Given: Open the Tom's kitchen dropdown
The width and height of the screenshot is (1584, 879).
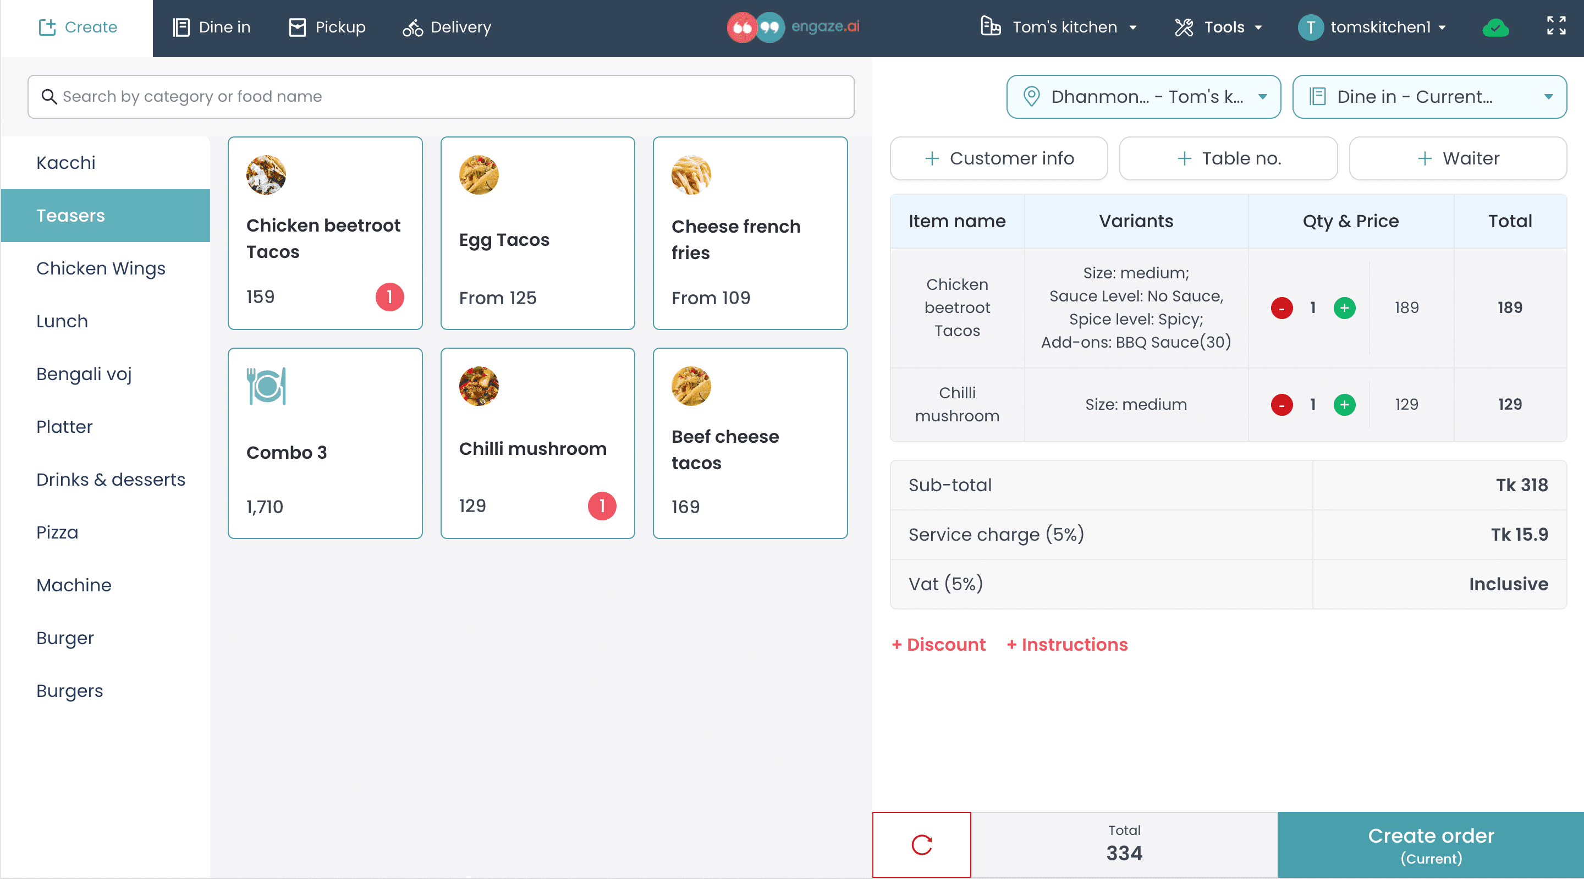Looking at the screenshot, I should tap(1059, 27).
